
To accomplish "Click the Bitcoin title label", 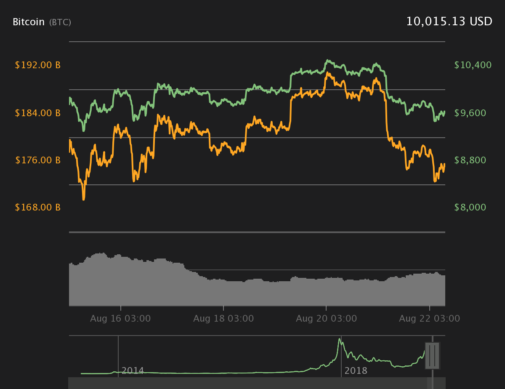I will [29, 22].
